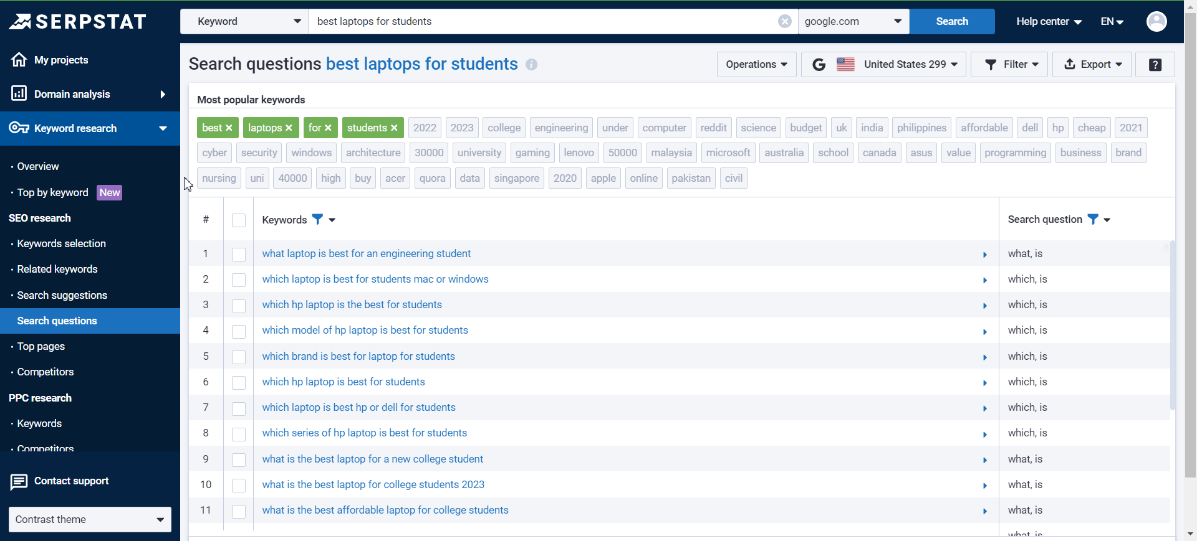Clear the search field with X icon

click(784, 21)
